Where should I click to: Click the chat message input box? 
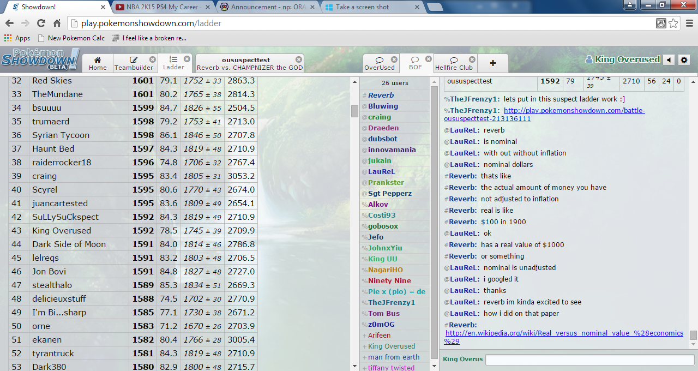coord(589,360)
